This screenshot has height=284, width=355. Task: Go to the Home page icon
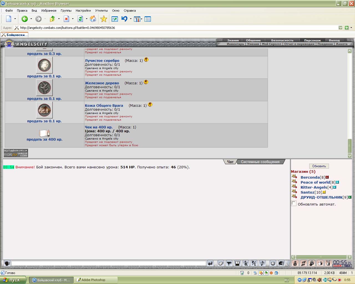pos(93,19)
